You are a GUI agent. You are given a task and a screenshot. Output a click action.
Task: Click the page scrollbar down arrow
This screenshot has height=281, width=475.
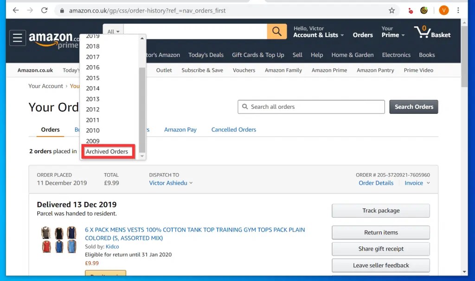pos(464,272)
